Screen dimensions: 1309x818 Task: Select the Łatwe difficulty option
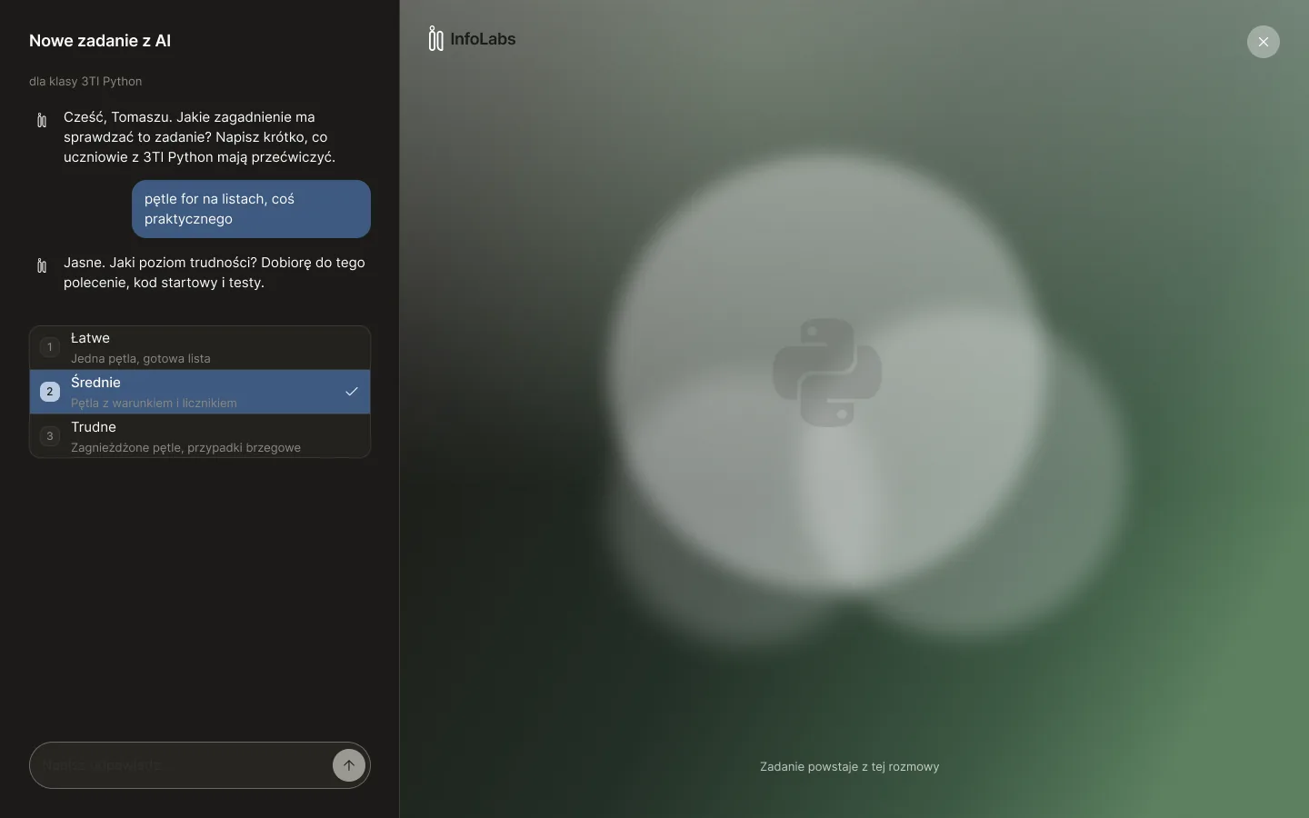[200, 347]
